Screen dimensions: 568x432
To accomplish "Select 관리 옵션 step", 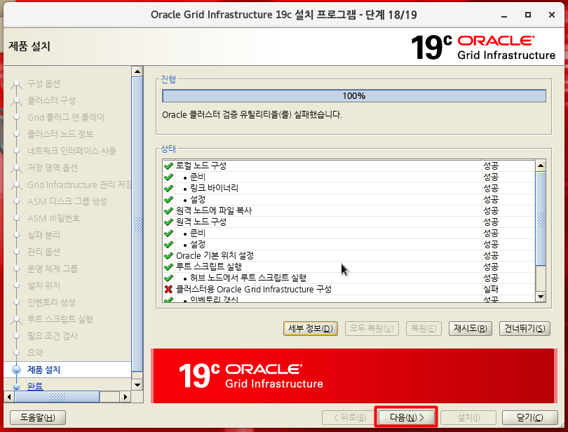I will 44,252.
